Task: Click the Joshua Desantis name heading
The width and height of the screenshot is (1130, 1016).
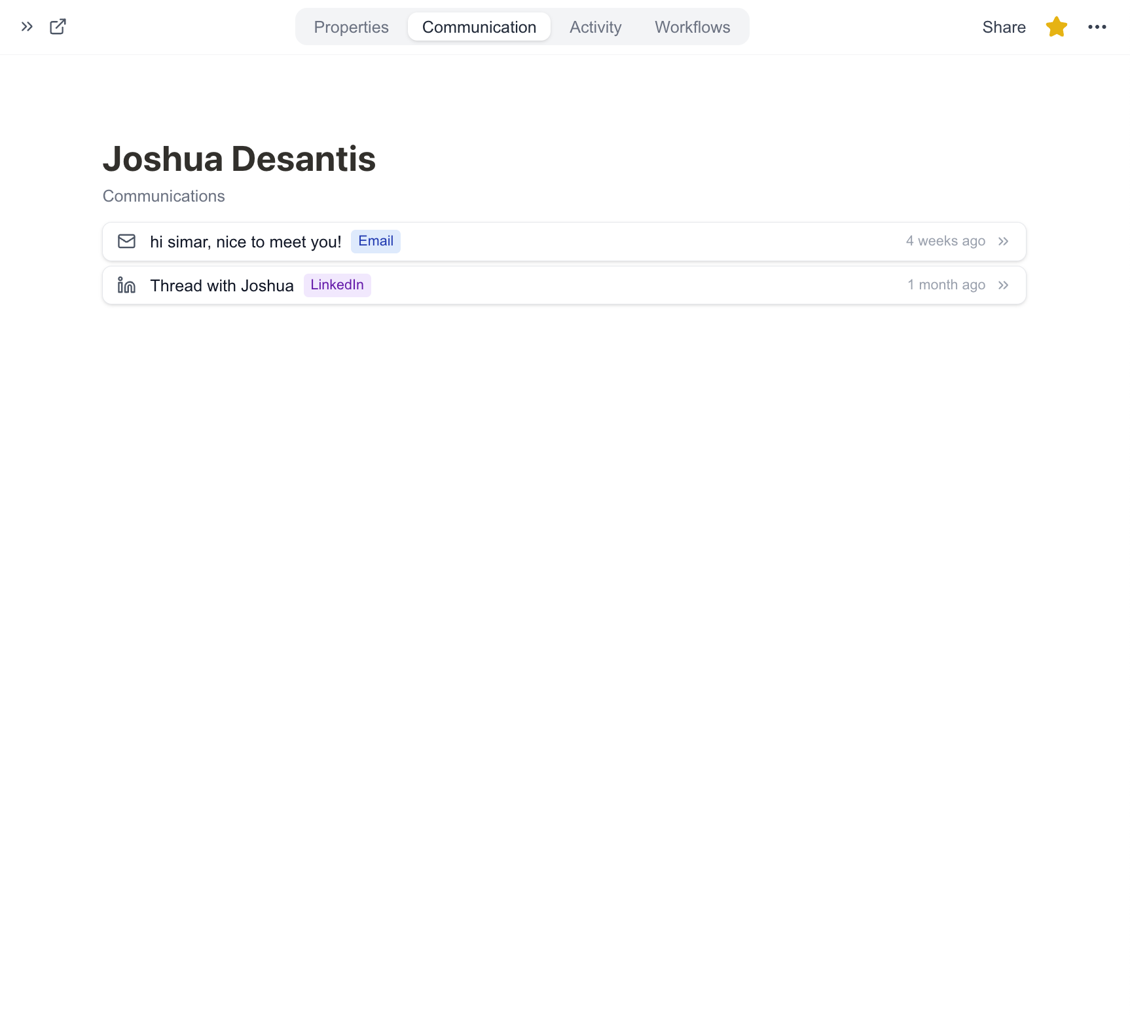Action: [239, 159]
